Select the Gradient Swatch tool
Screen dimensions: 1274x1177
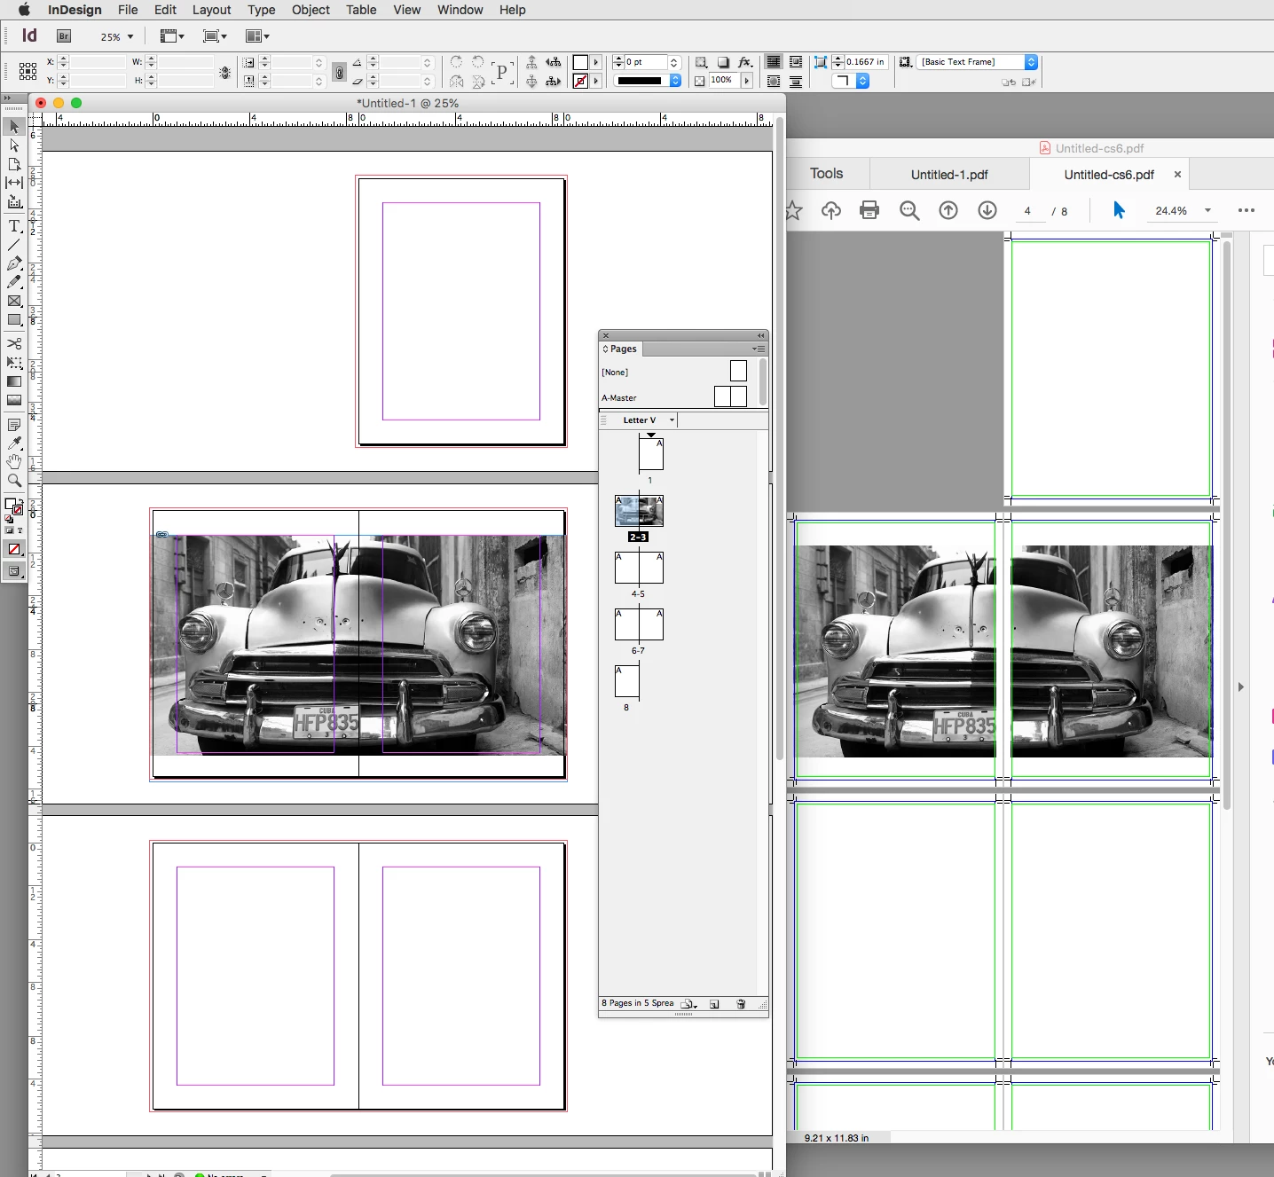pos(14,381)
